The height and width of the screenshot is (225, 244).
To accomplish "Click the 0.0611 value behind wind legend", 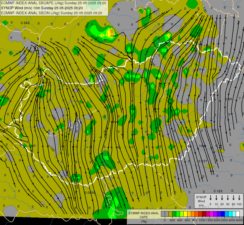I will [x=204, y=207].
